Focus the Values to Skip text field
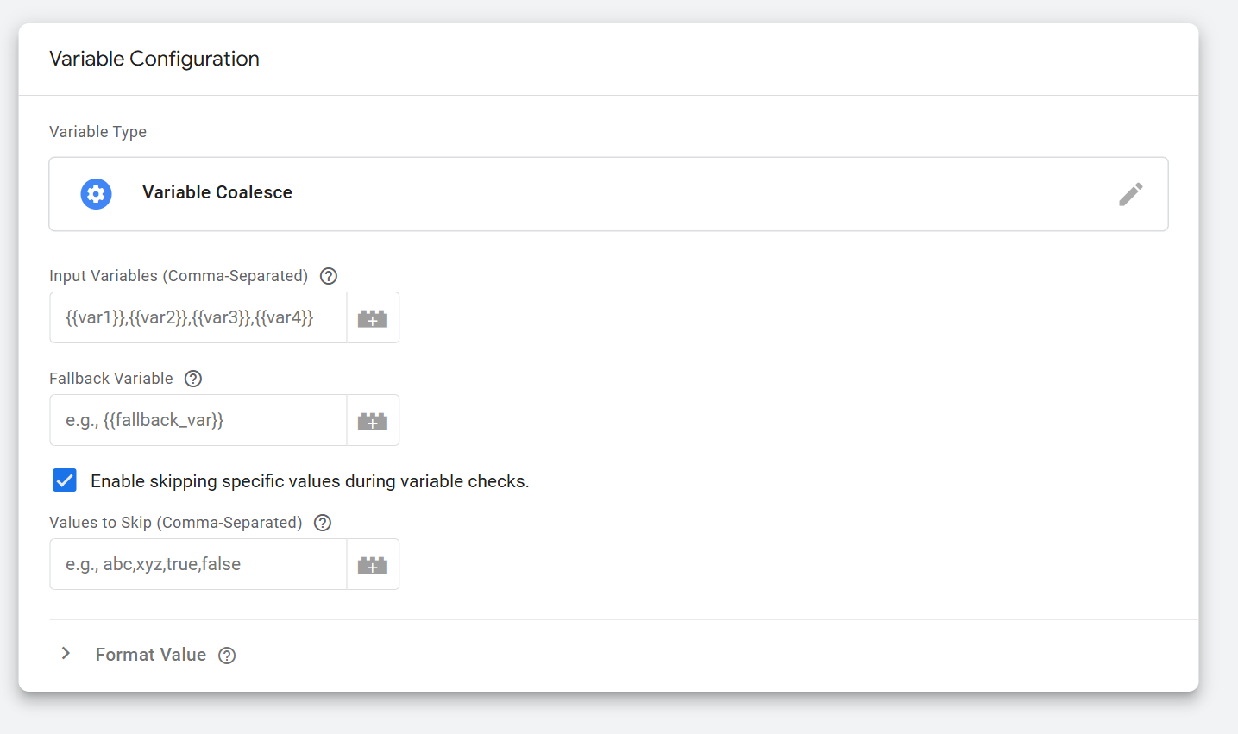 [x=198, y=564]
